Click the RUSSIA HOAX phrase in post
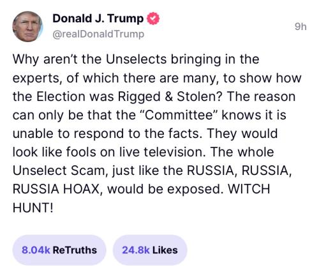This screenshot has width=319, height=279. [56, 189]
